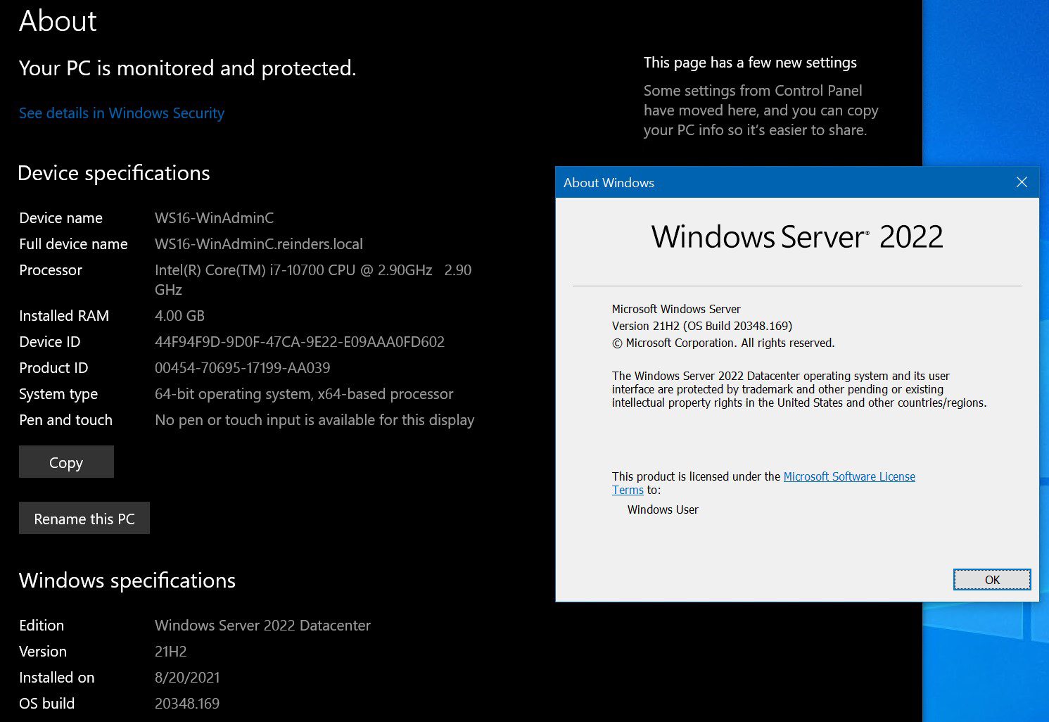Image resolution: width=1049 pixels, height=722 pixels.
Task: Click the Device specifications heading
Action: [x=114, y=173]
